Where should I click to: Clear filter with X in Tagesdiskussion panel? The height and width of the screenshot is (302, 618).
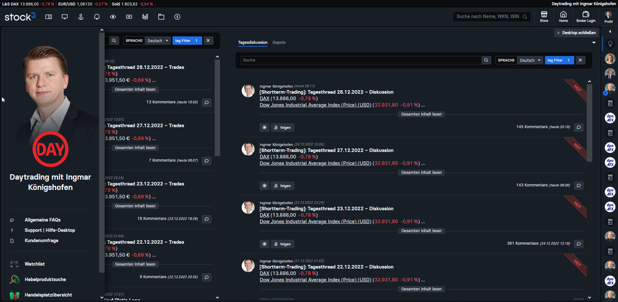pyautogui.click(x=580, y=60)
